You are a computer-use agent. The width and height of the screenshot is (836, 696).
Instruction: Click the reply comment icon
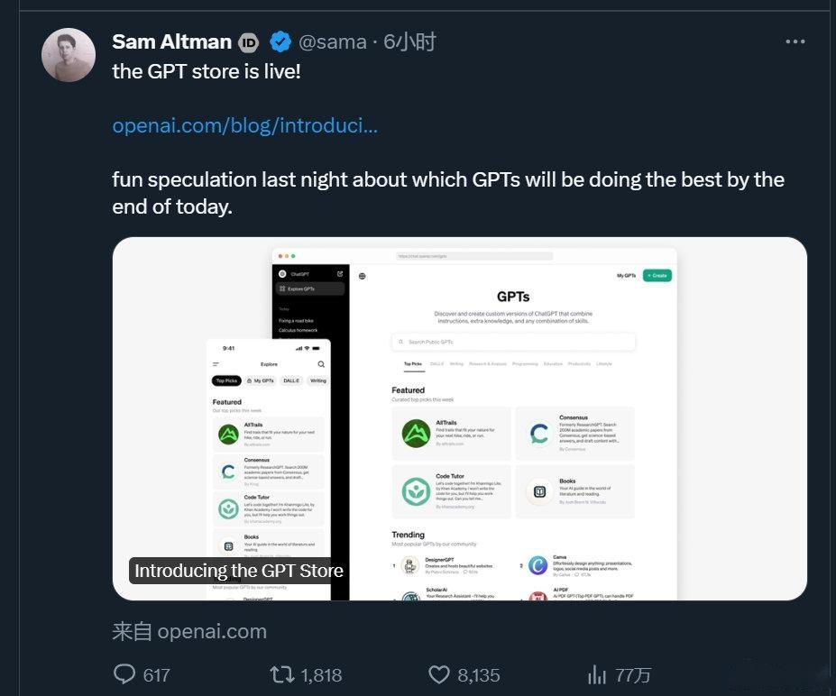pos(124,674)
